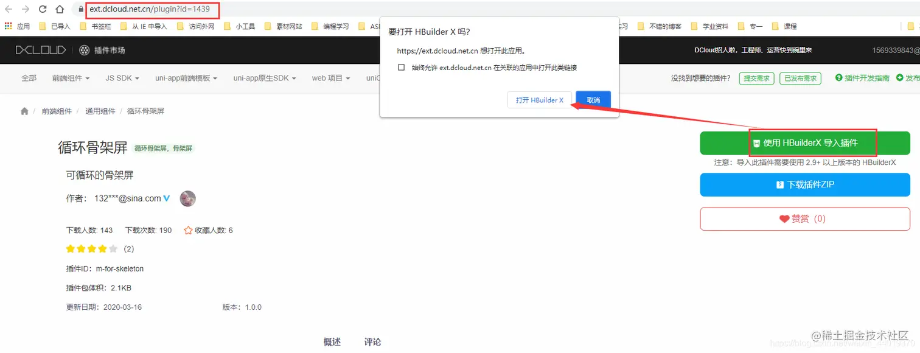Click the author's avatar thumbnail

coord(187,198)
